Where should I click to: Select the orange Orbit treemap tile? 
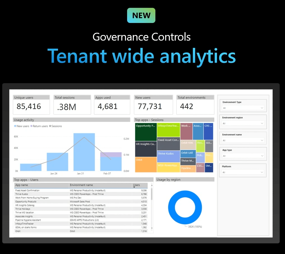[x=146, y=165]
